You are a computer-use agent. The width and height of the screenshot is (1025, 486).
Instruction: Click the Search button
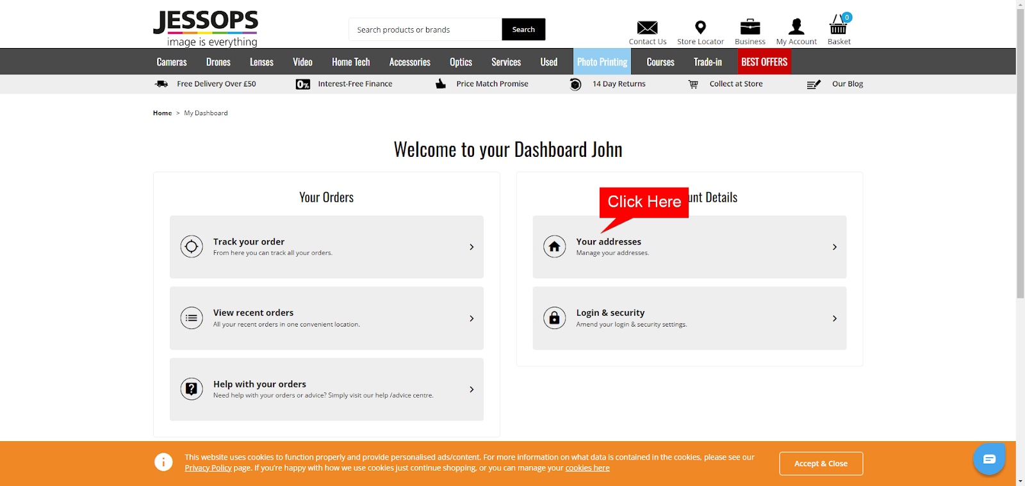tap(523, 29)
